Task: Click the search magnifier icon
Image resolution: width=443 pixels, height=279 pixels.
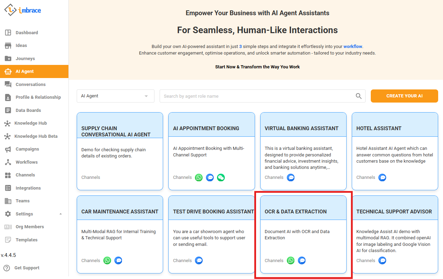Action: coord(359,96)
